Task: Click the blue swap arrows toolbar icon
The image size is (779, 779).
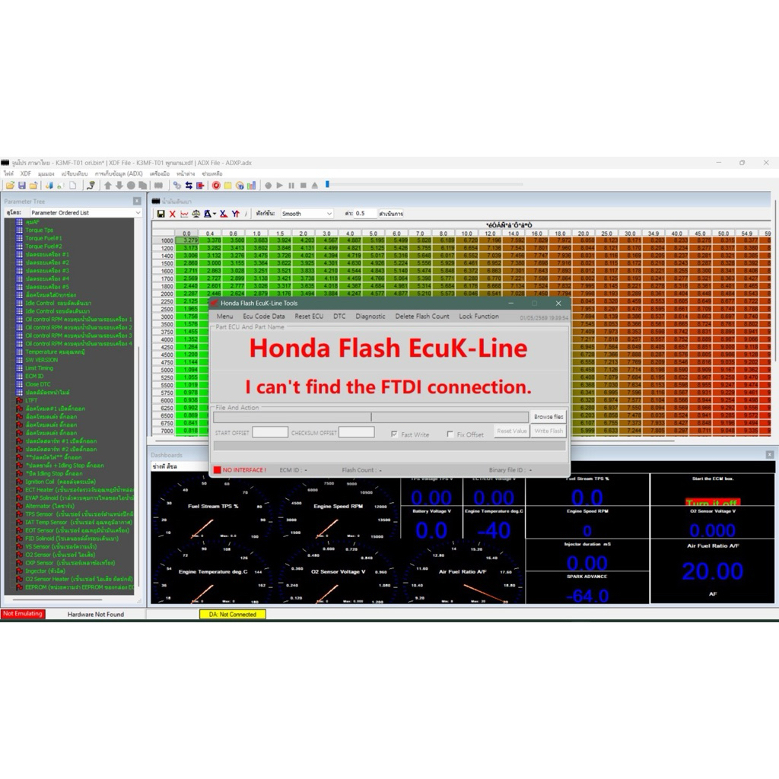Action: coord(189,186)
